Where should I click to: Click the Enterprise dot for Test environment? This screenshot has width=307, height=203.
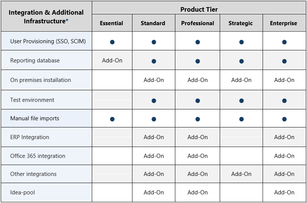point(284,101)
